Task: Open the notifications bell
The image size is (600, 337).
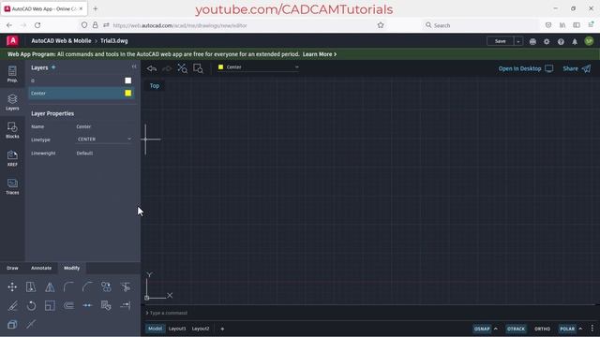Action: pos(575,41)
